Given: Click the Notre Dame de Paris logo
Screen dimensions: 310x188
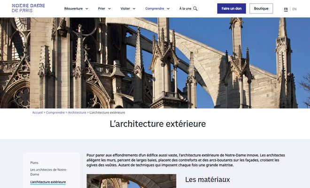Looking at the screenshot, I should click(x=28, y=8).
